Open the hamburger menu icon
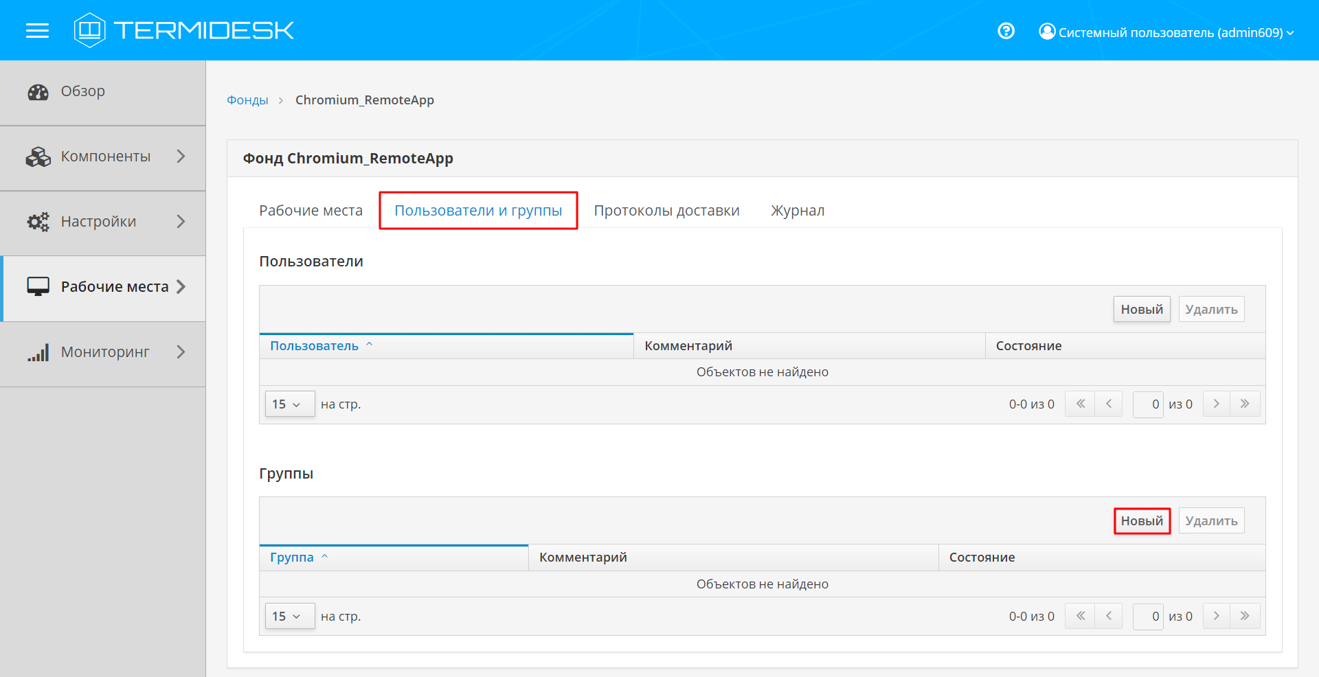The width and height of the screenshot is (1319, 677). pyautogui.click(x=37, y=31)
